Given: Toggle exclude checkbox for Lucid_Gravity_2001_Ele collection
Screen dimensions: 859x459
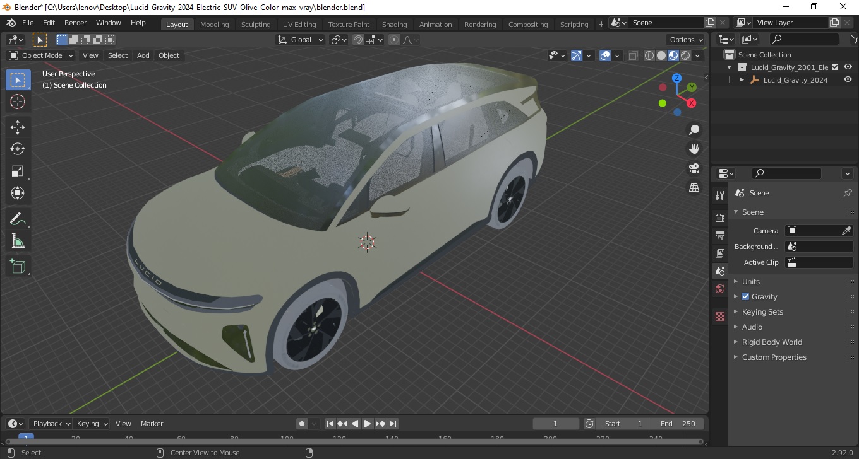Looking at the screenshot, I should point(835,67).
